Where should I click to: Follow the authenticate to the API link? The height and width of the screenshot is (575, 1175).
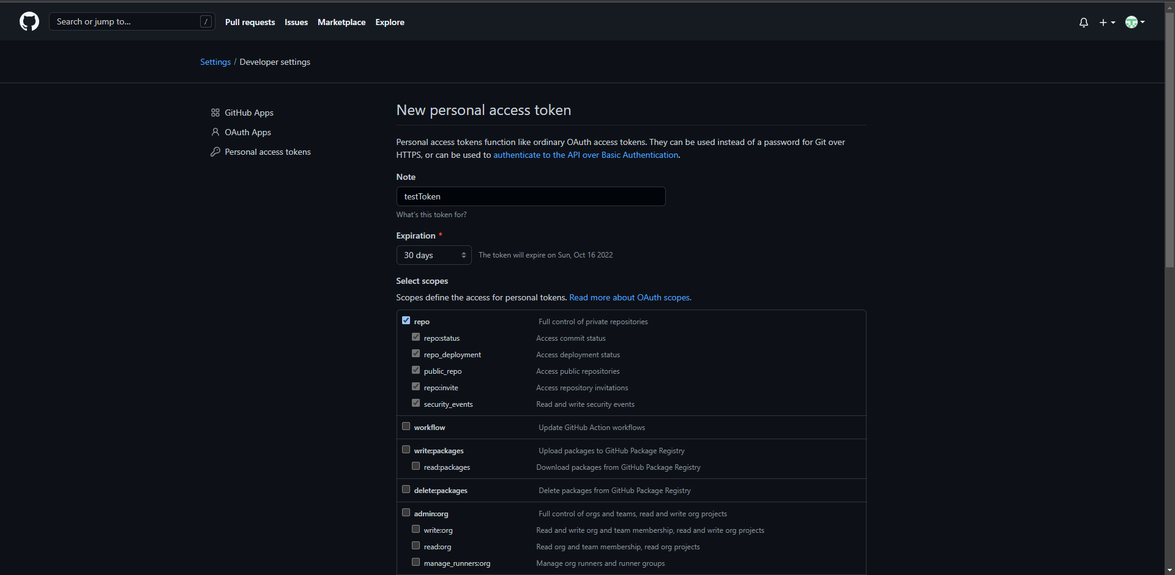586,155
